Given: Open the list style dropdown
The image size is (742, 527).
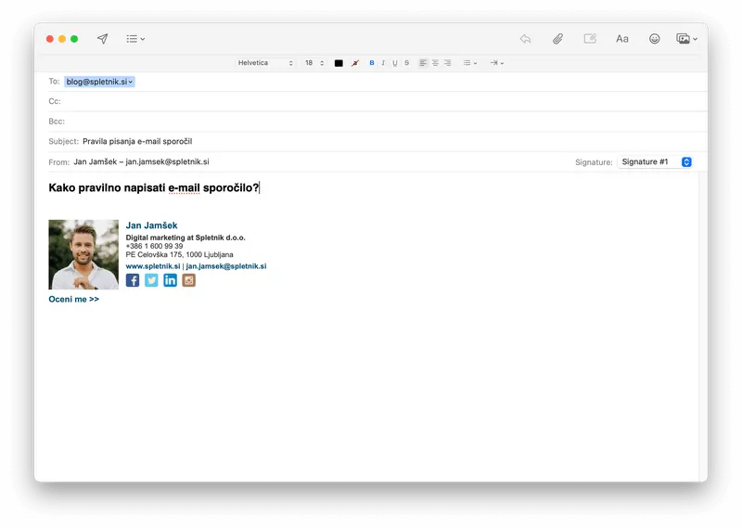Looking at the screenshot, I should [470, 63].
